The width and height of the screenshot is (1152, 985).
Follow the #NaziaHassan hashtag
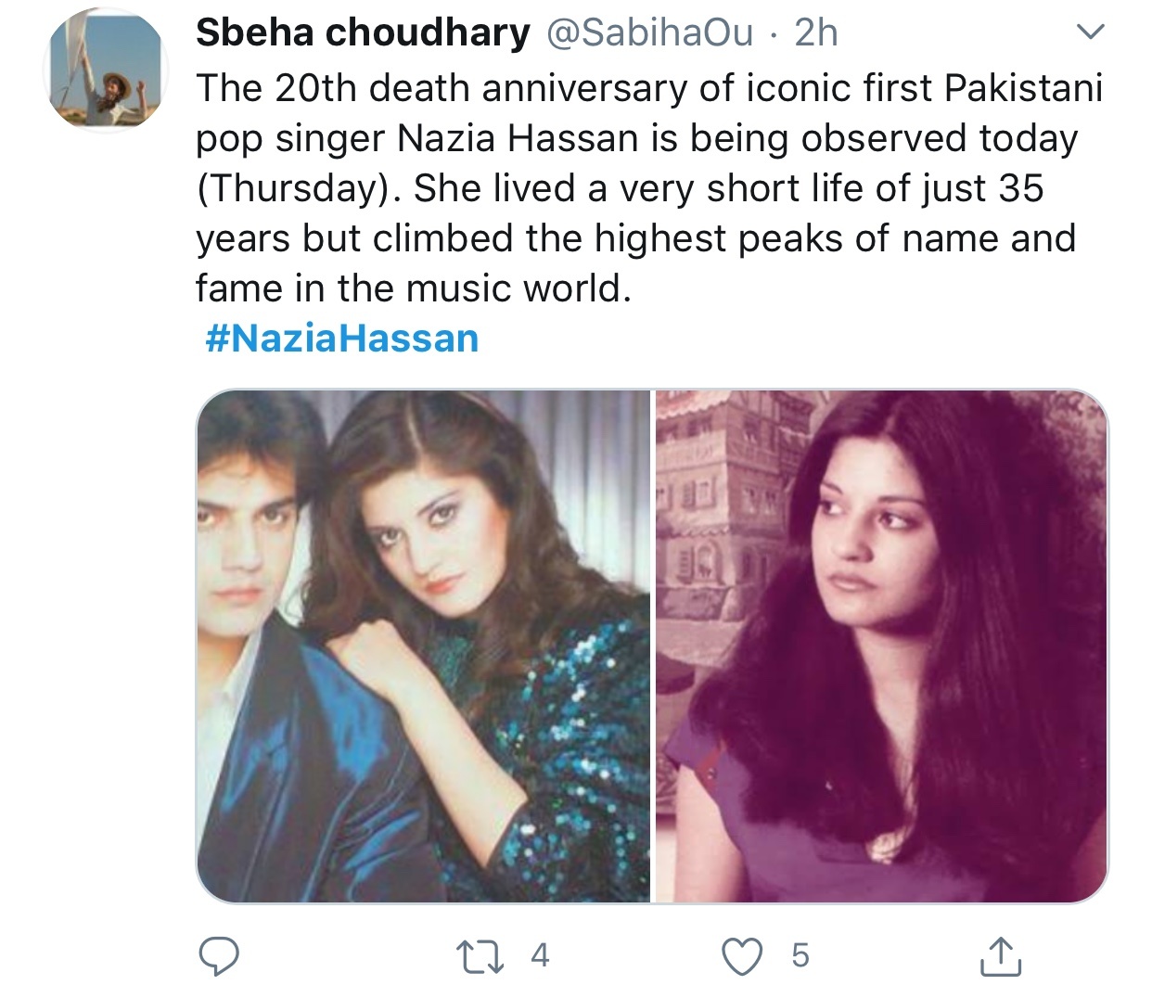point(341,338)
